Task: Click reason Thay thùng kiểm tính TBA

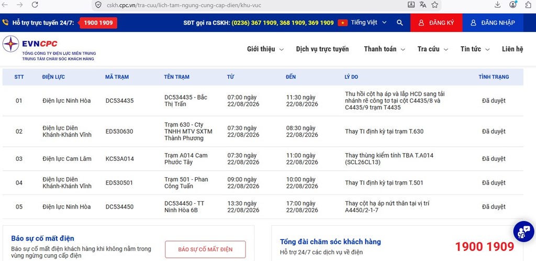Action: coord(389,159)
